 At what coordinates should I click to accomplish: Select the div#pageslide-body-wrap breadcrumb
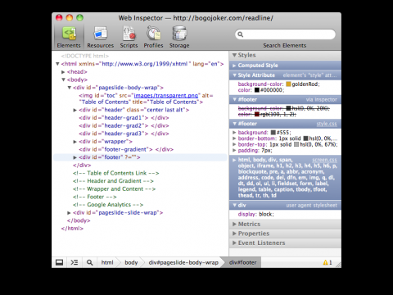183,262
